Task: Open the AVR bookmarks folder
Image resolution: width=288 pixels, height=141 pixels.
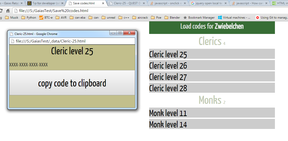Action: pos(61,18)
